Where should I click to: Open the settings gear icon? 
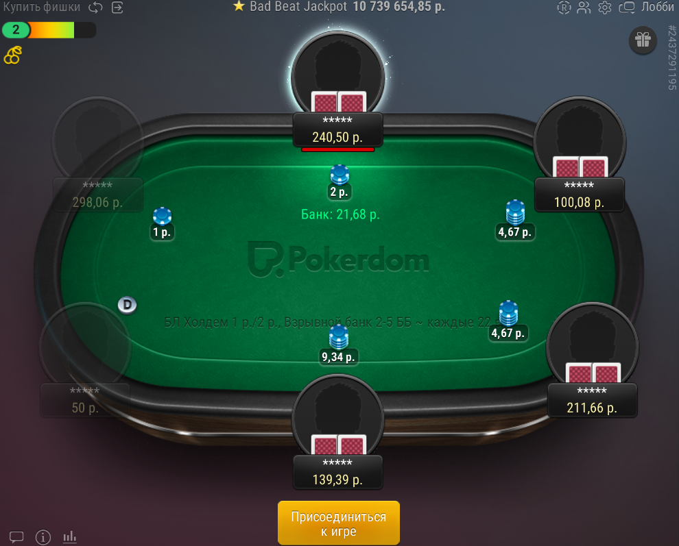tap(604, 8)
